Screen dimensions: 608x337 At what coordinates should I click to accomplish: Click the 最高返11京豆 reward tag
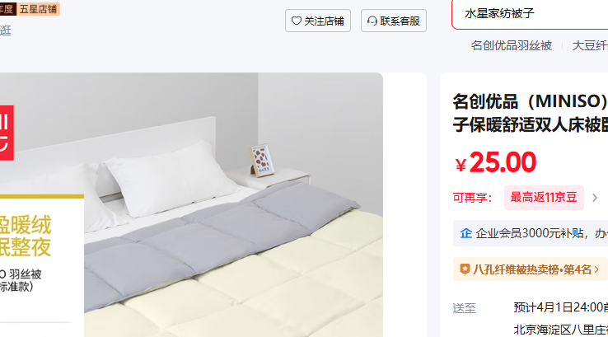point(544,198)
